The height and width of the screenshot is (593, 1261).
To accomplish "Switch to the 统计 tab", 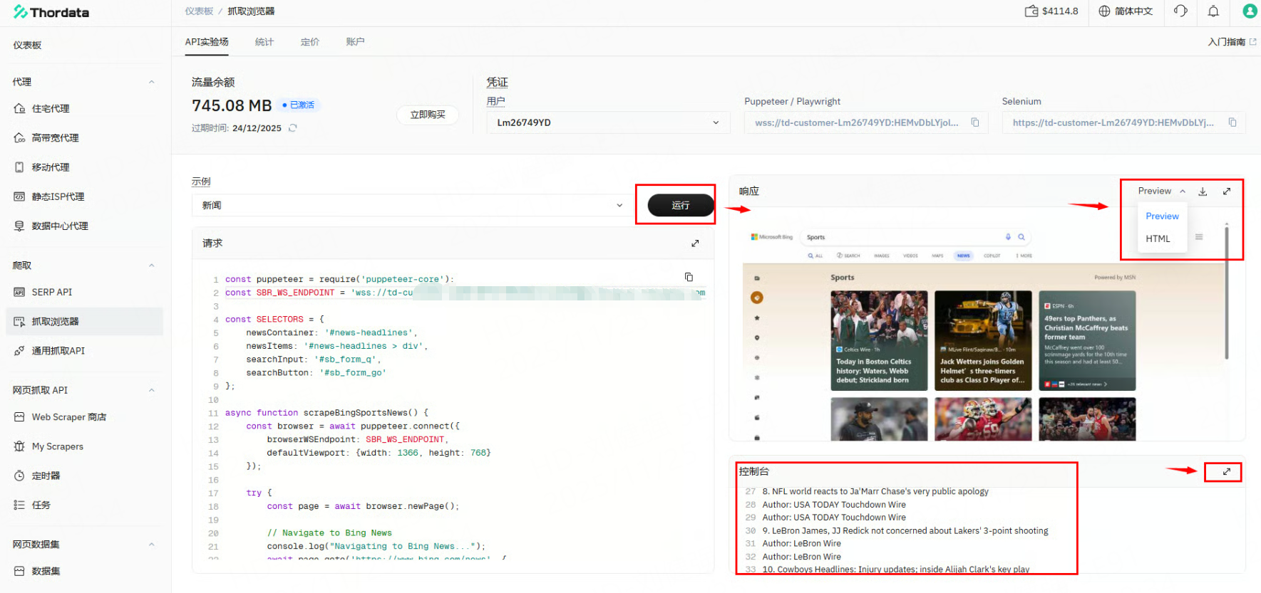I will 264,42.
